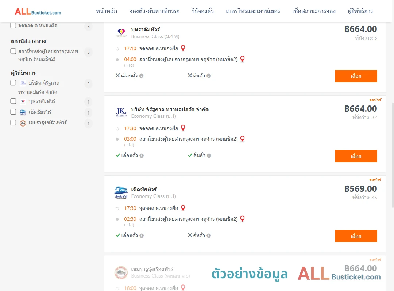Click บุษราคัมทัวร์ operator name on trip card
Viewport: 394px width, 291px height.
click(x=146, y=29)
